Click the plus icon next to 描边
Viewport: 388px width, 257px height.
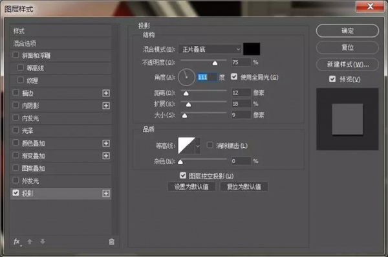point(106,93)
